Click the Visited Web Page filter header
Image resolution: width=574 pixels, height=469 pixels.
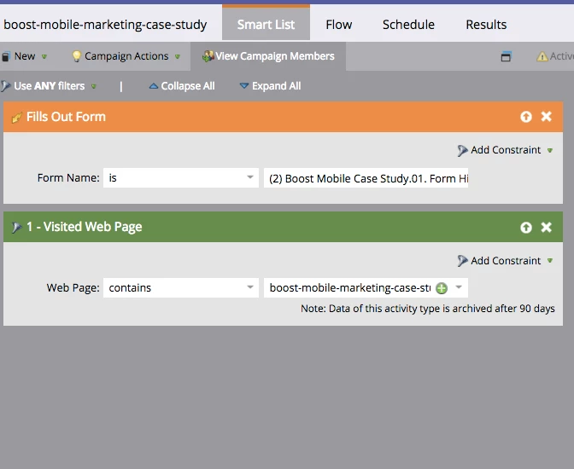283,227
